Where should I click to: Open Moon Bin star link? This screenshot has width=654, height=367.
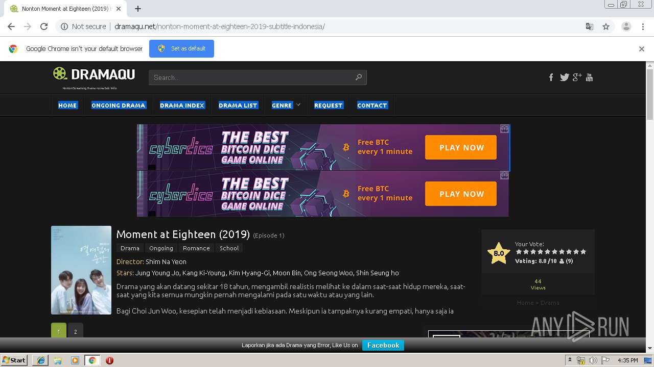288,273
